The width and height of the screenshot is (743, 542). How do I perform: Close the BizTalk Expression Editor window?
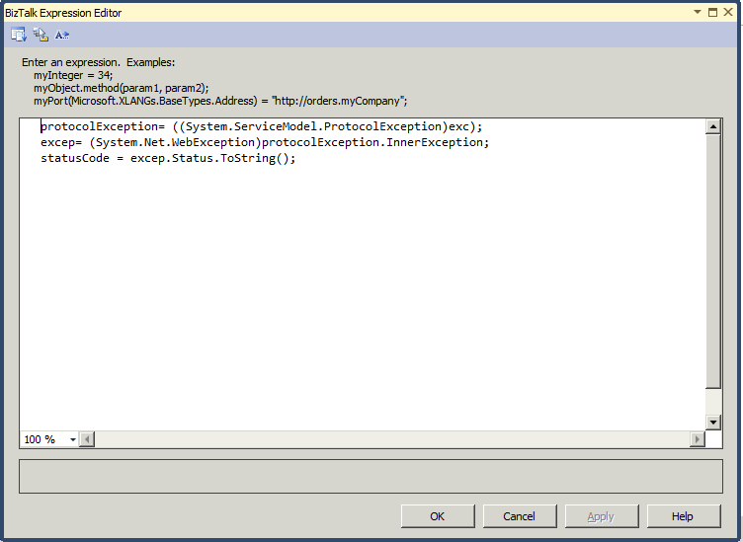click(x=728, y=12)
